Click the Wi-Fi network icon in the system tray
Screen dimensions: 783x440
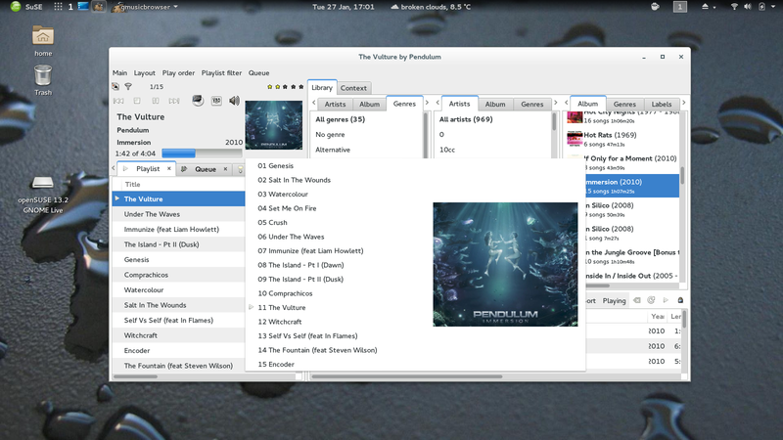tap(734, 7)
